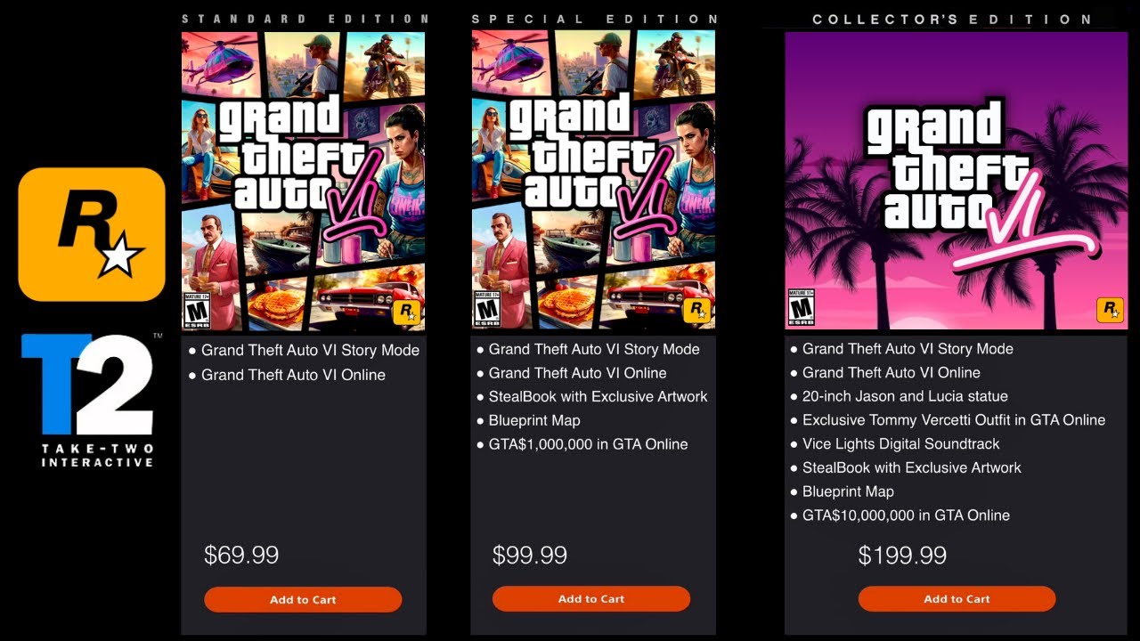This screenshot has width=1140, height=641.
Task: Select the $199.99 price text
Action: point(903,555)
